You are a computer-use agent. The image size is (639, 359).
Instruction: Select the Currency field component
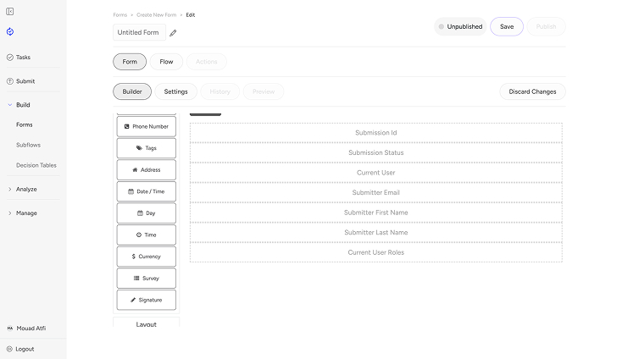coord(146,257)
